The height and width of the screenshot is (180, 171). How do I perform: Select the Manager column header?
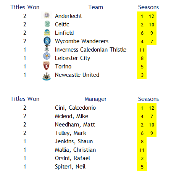pyautogui.click(x=96, y=99)
